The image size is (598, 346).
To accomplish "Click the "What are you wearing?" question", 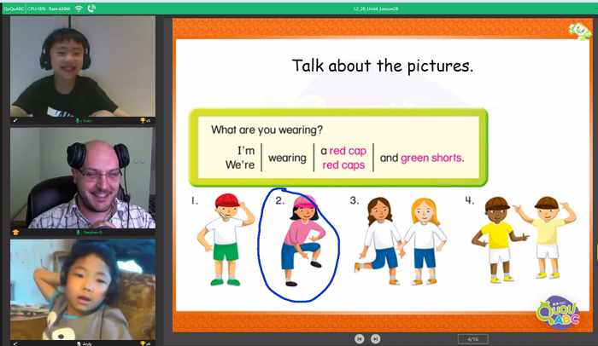I will 267,130.
